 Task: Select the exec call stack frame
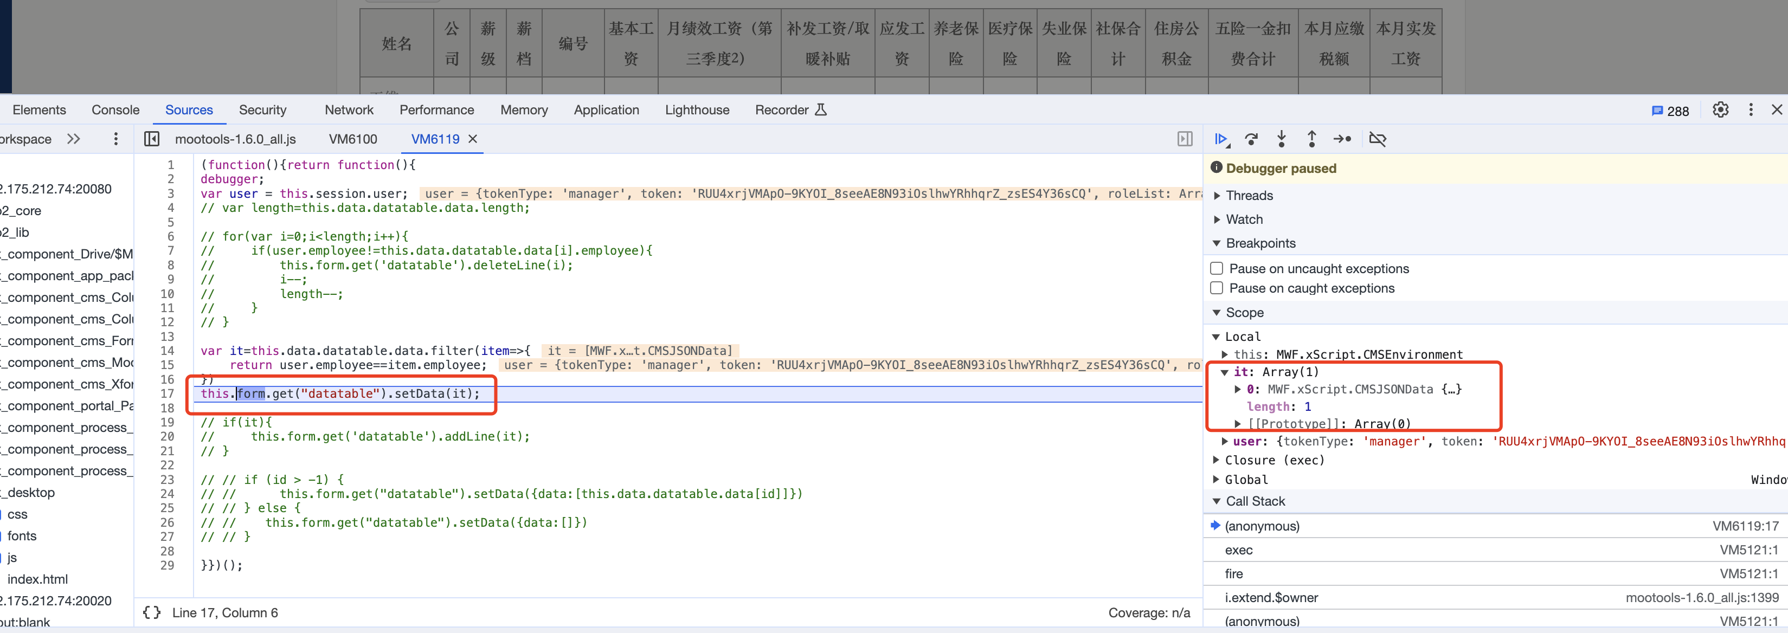pos(1238,550)
